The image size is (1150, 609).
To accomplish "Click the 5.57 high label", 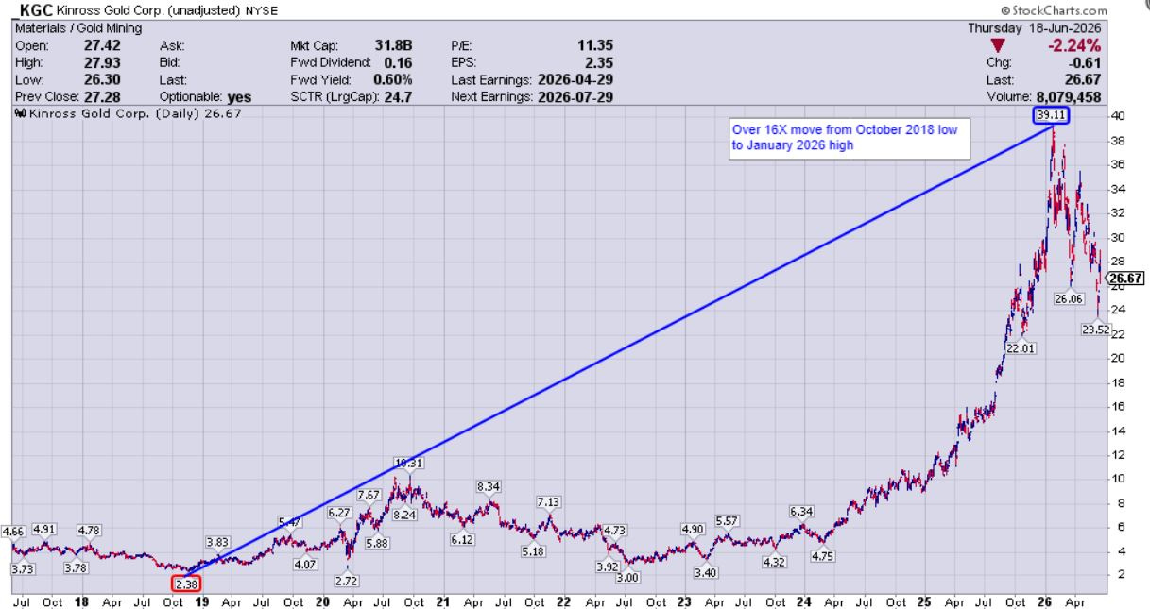I will coord(727,521).
